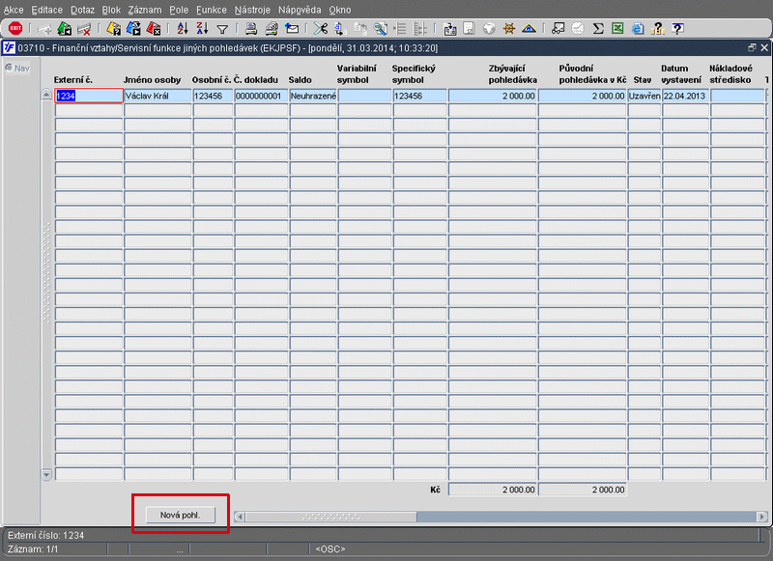The width and height of the screenshot is (773, 561).
Task: Click the question mark help icon with books
Action: [x=657, y=29]
